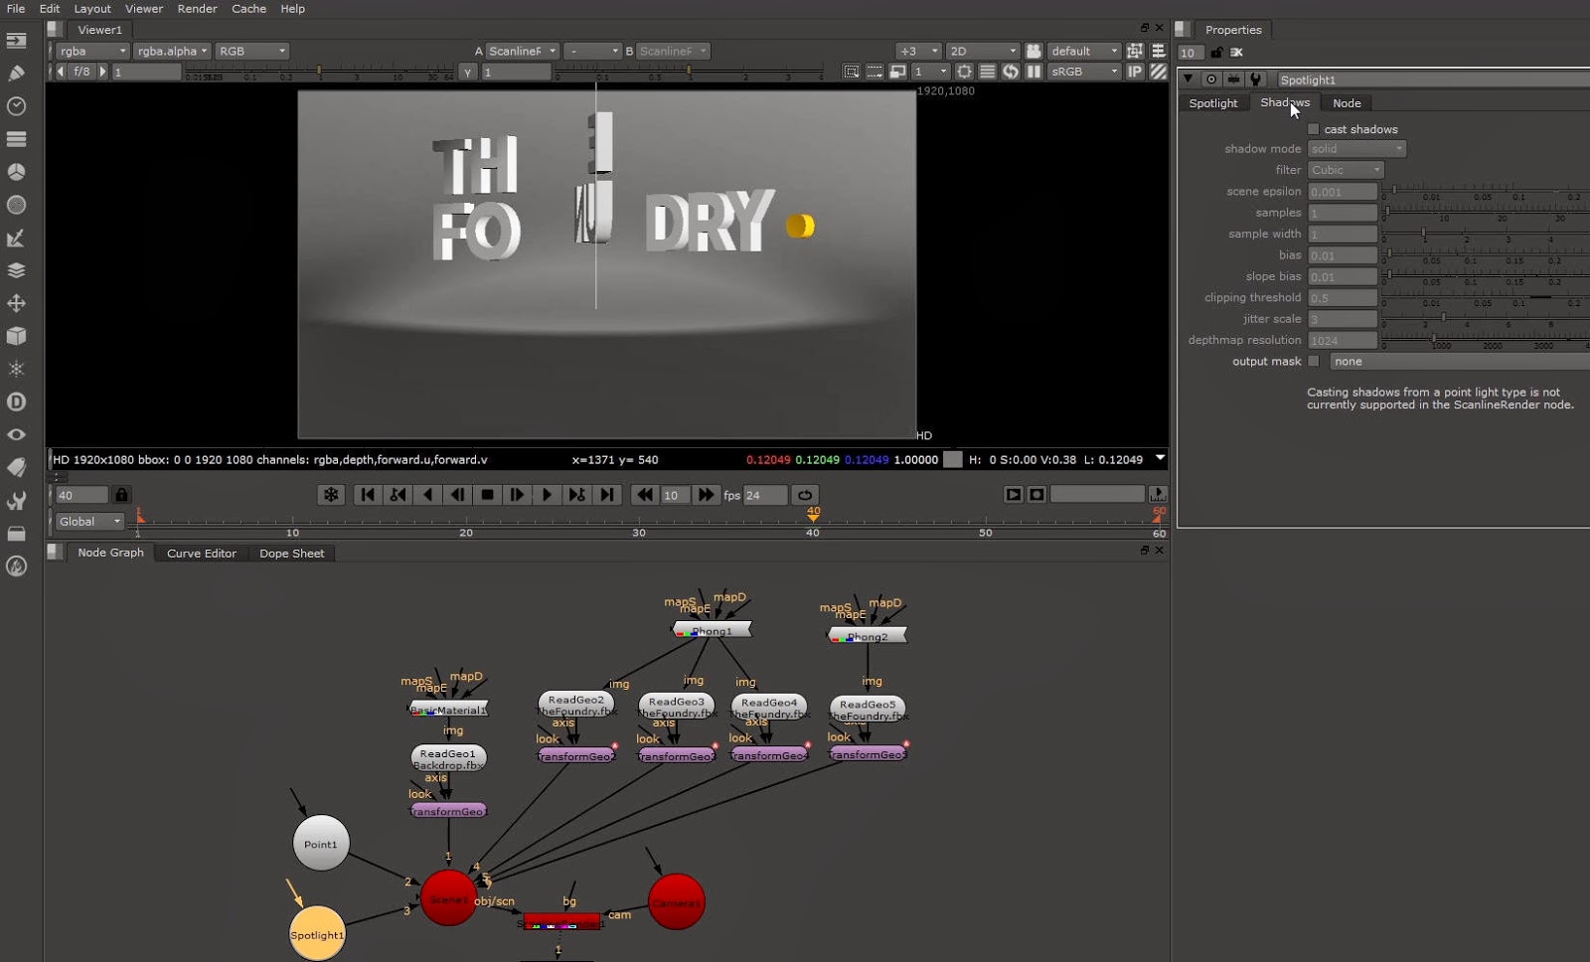The image size is (1590, 962).
Task: Open the Particles nodes icon
Action: point(16,369)
